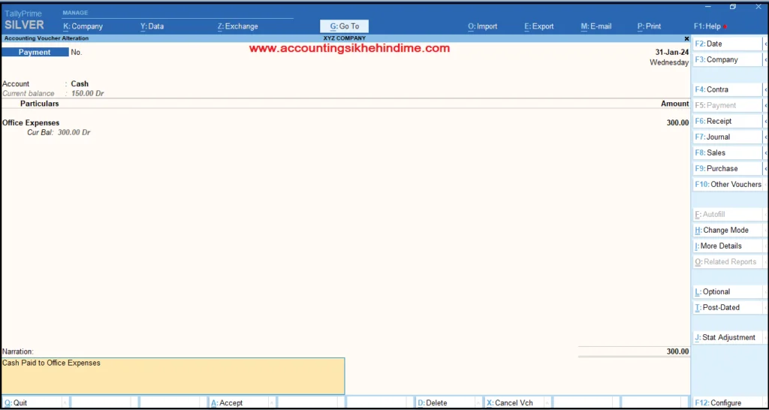Screen dimensions: 769x410
Task: Select the Office Expenses ledger entry
Action: pos(31,123)
